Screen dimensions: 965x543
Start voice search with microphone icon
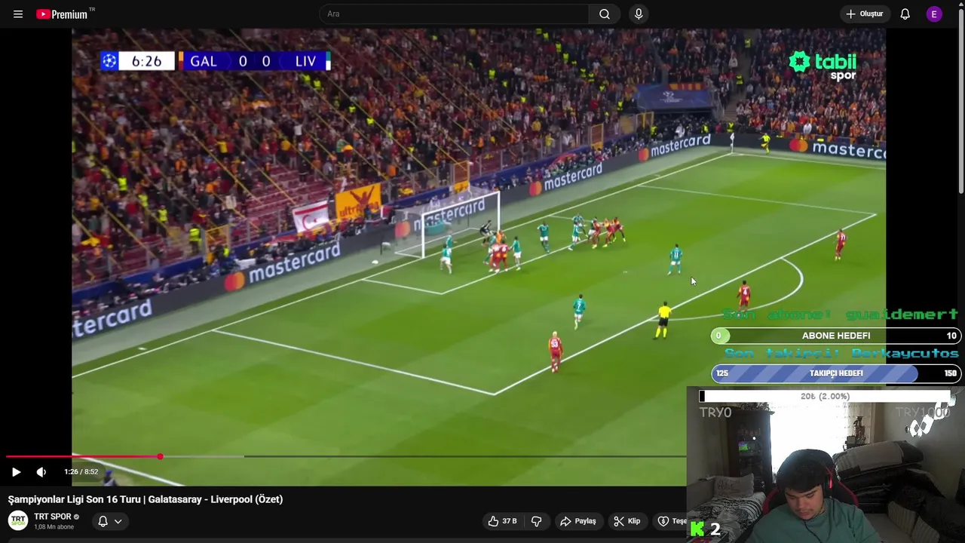click(x=639, y=14)
